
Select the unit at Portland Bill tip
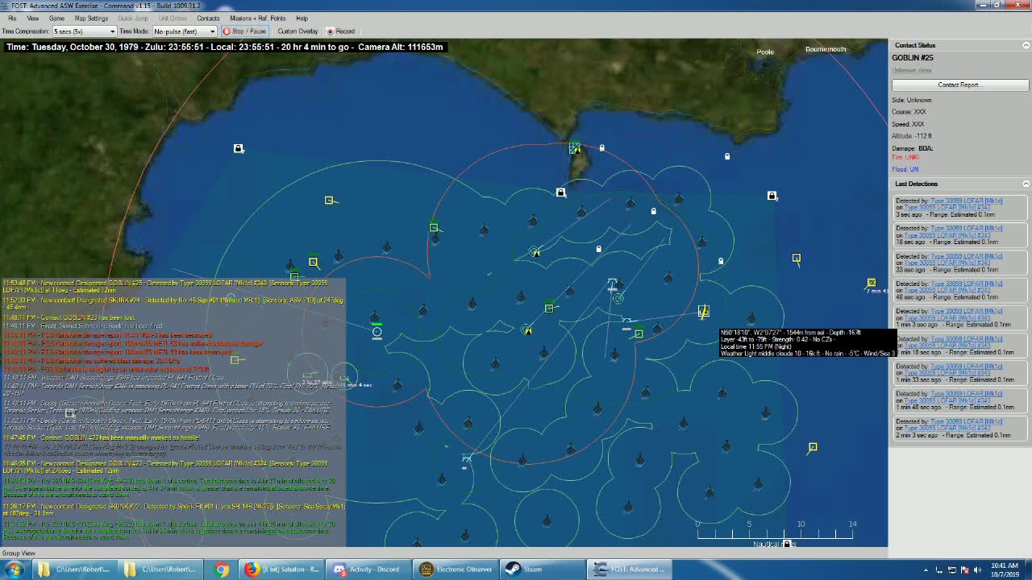pos(574,148)
